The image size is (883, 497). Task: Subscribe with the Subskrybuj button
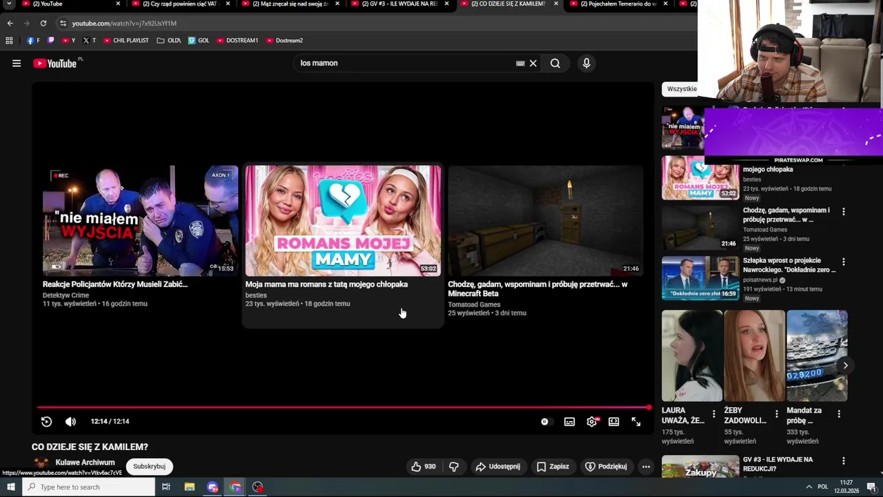tap(149, 467)
